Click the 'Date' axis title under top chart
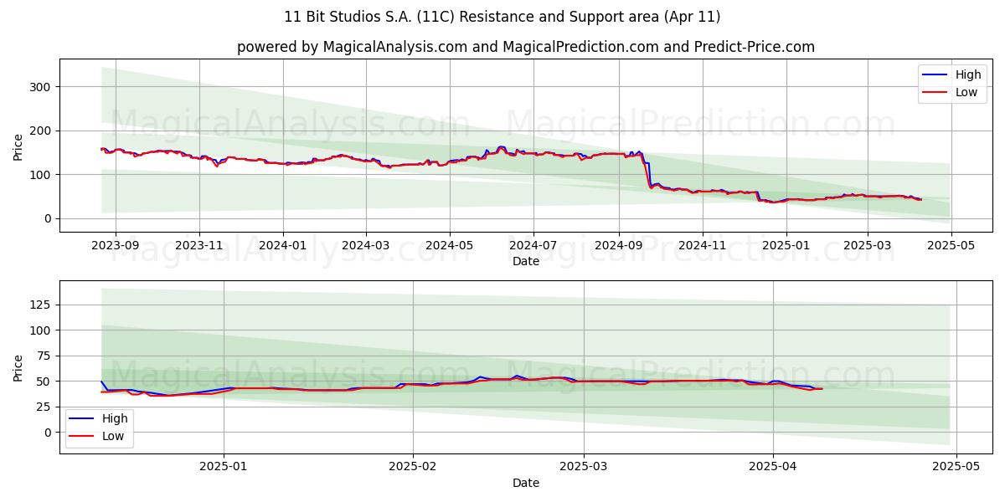Screen dimensions: 1005x502 (526, 261)
